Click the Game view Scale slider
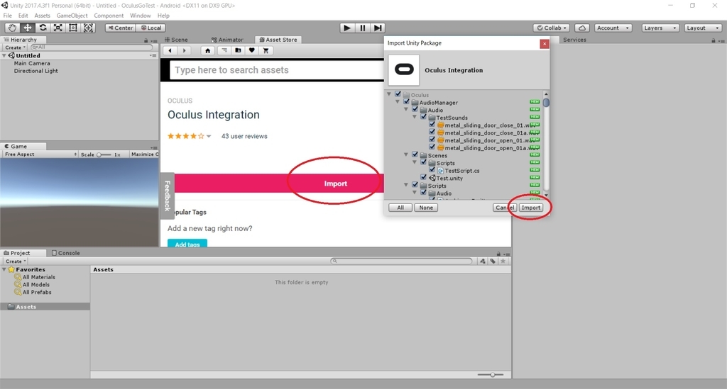Screen dimensions: 727x389 point(104,154)
